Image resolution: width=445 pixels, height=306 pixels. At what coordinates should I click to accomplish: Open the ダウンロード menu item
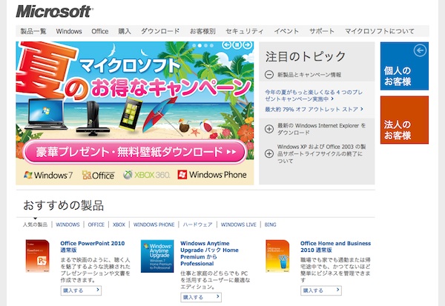click(x=159, y=31)
